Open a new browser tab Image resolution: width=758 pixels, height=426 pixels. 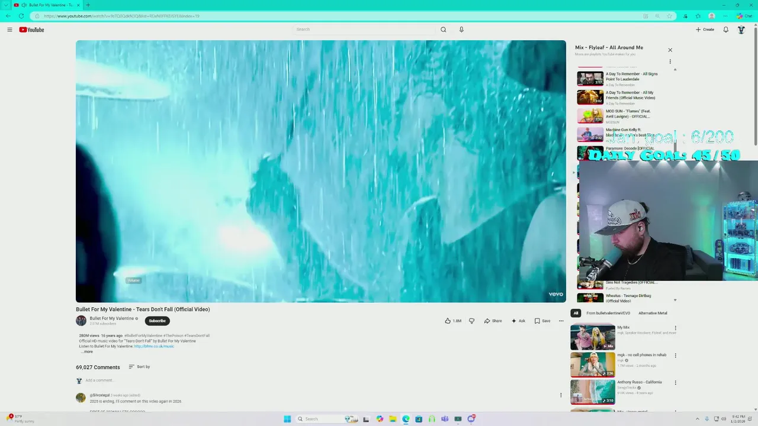click(88, 5)
